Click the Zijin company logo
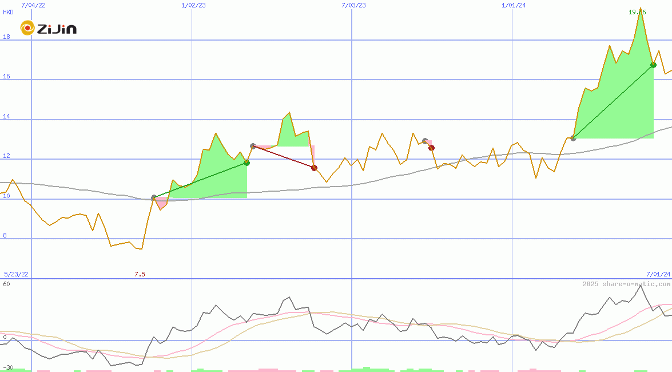The width and height of the screenshot is (672, 372). point(49,28)
